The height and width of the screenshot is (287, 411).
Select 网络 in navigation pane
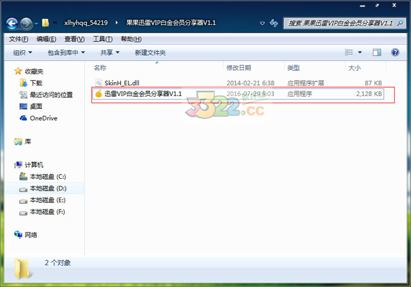31,235
